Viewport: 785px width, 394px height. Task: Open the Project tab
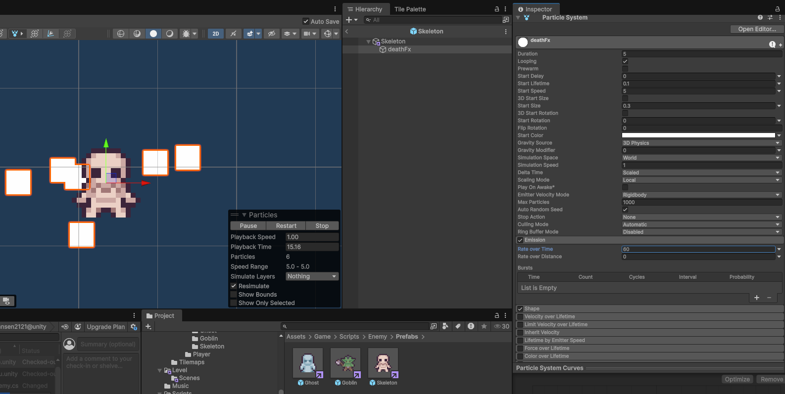[161, 315]
